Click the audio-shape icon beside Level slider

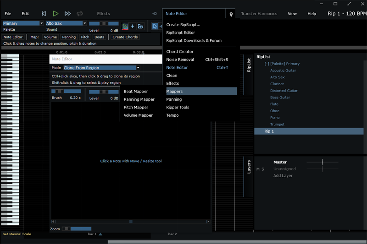click(125, 27)
